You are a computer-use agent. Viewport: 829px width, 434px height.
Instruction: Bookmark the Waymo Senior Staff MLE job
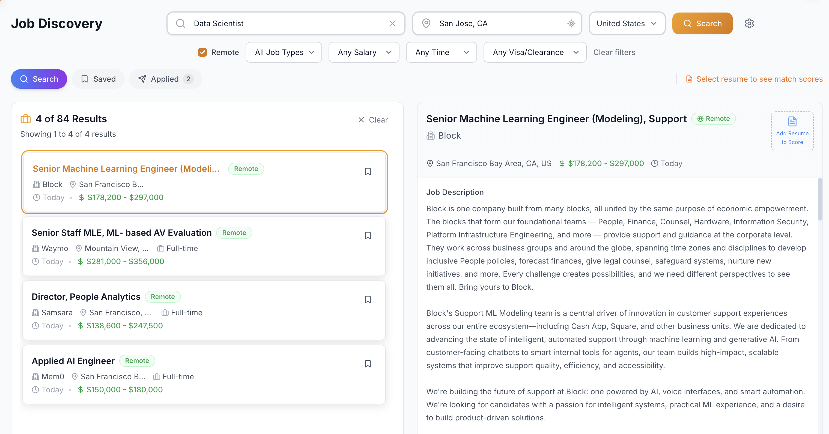(x=368, y=236)
